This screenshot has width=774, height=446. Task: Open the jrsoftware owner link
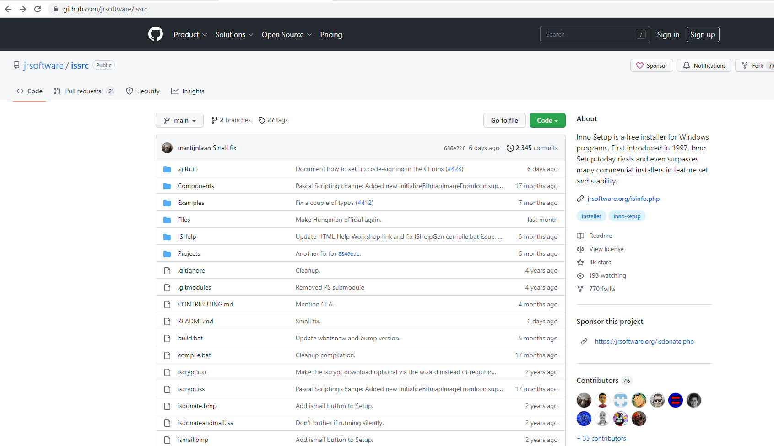pyautogui.click(x=43, y=65)
